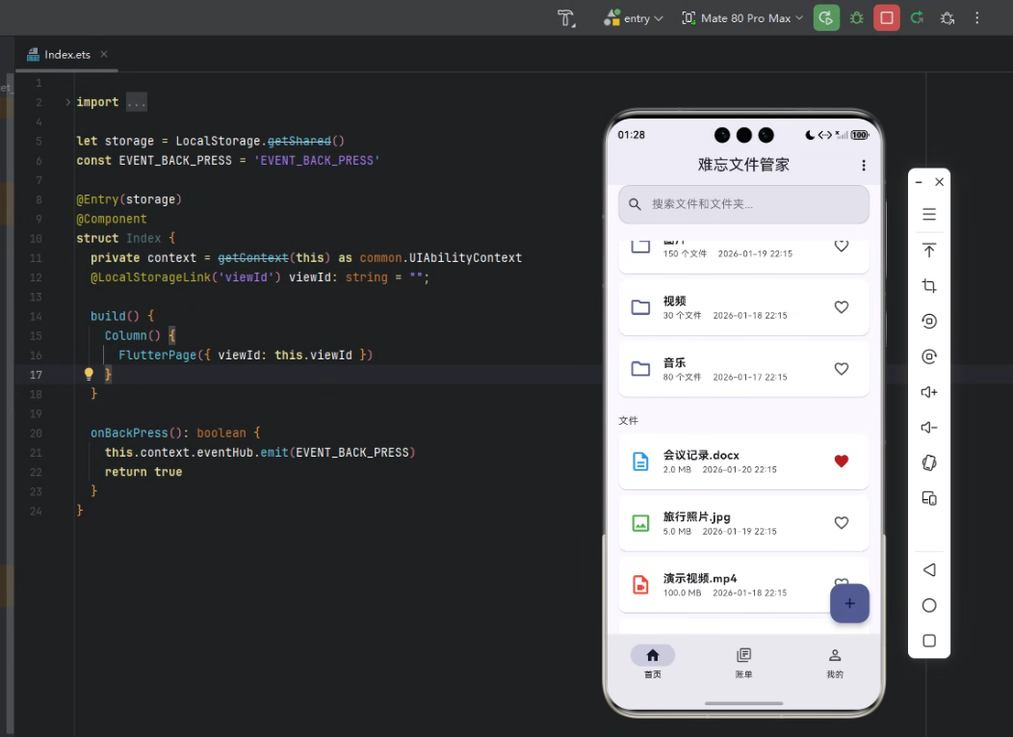Image resolution: width=1013 pixels, height=737 pixels.
Task: Click the 文件 section header
Action: pyautogui.click(x=628, y=420)
